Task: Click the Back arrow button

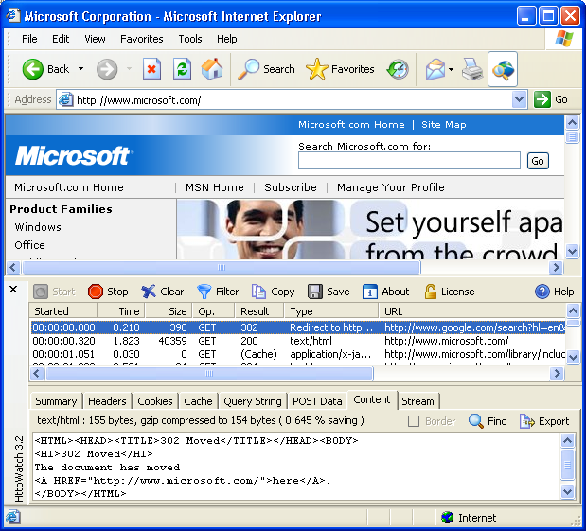Action: tap(33, 69)
